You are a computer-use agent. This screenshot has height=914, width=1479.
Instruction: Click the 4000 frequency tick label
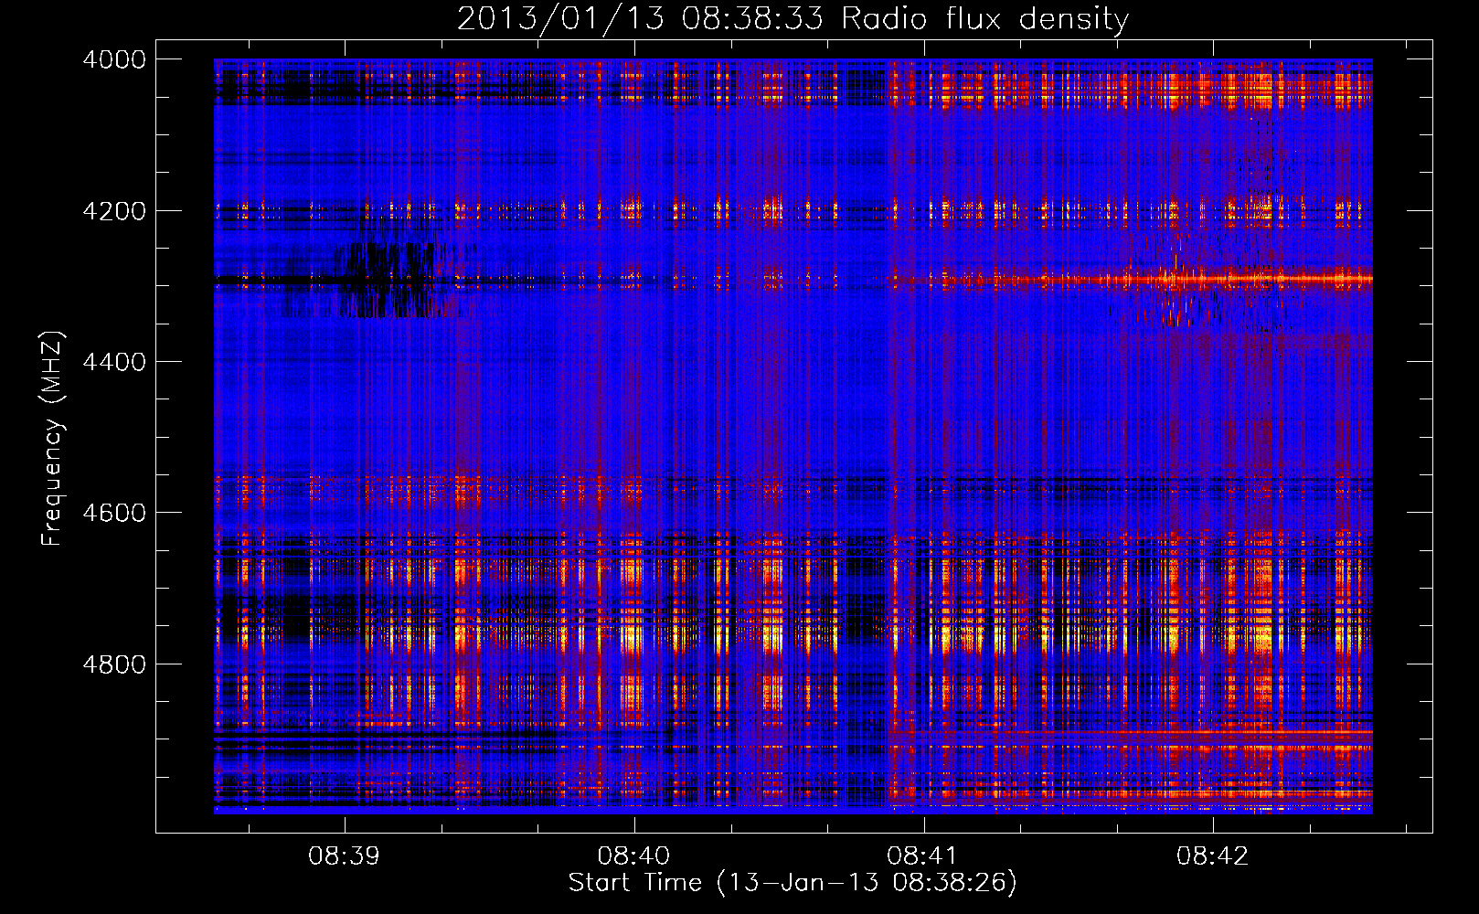[x=114, y=59]
